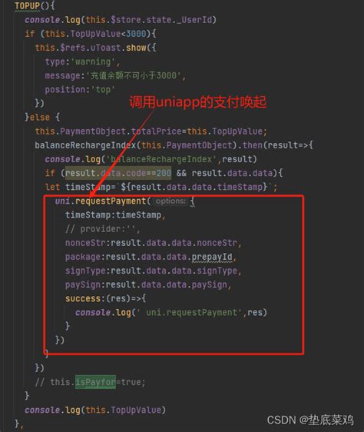364x432 pixels.
Task: Click the prepayId underlined property
Action: click(x=212, y=257)
